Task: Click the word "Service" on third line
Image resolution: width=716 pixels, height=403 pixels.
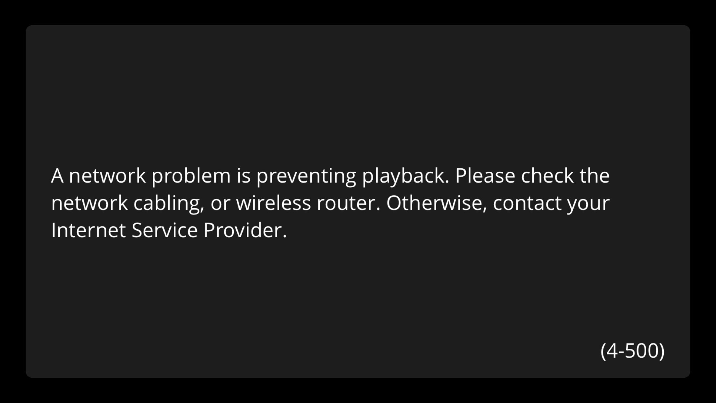Action: coord(165,230)
